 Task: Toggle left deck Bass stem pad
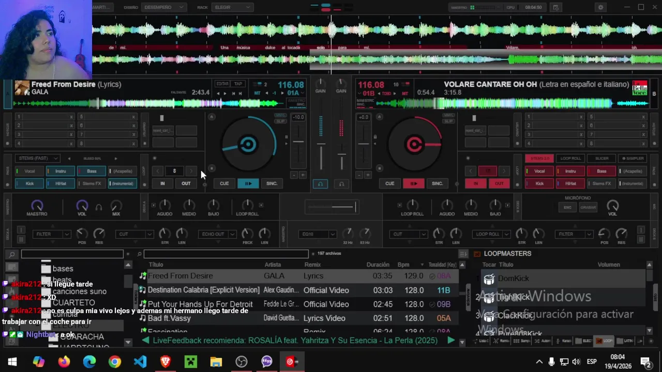pos(91,171)
